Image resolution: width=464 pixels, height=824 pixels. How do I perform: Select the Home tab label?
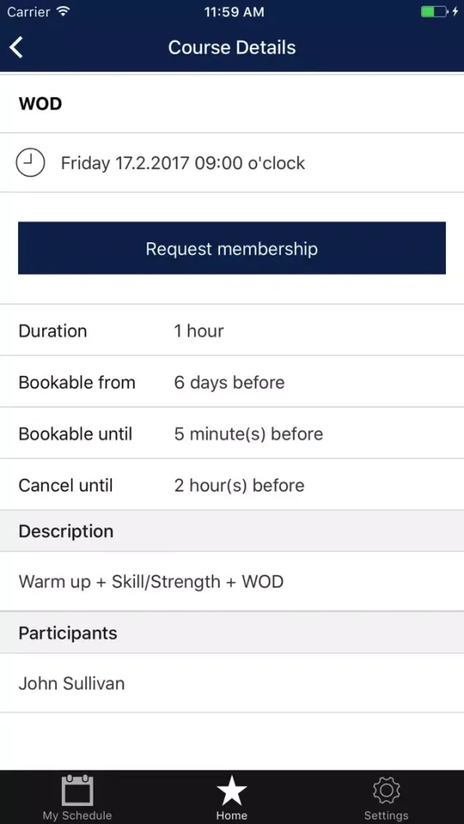coord(232,816)
